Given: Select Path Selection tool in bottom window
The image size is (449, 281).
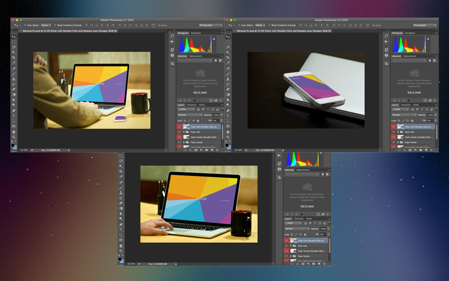Looking at the screenshot, I should click(121, 235).
